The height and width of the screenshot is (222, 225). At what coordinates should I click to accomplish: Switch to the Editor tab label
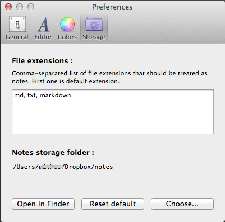(x=43, y=37)
